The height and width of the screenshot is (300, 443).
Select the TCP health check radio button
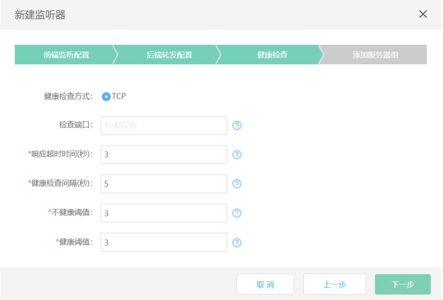(106, 97)
